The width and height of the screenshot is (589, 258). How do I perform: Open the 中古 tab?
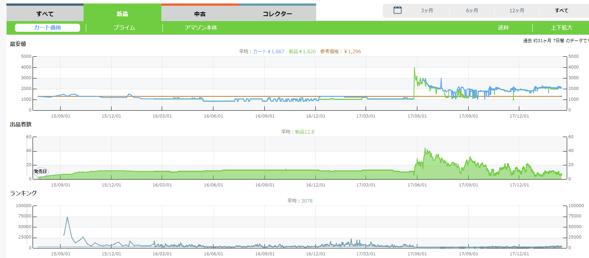point(200,14)
